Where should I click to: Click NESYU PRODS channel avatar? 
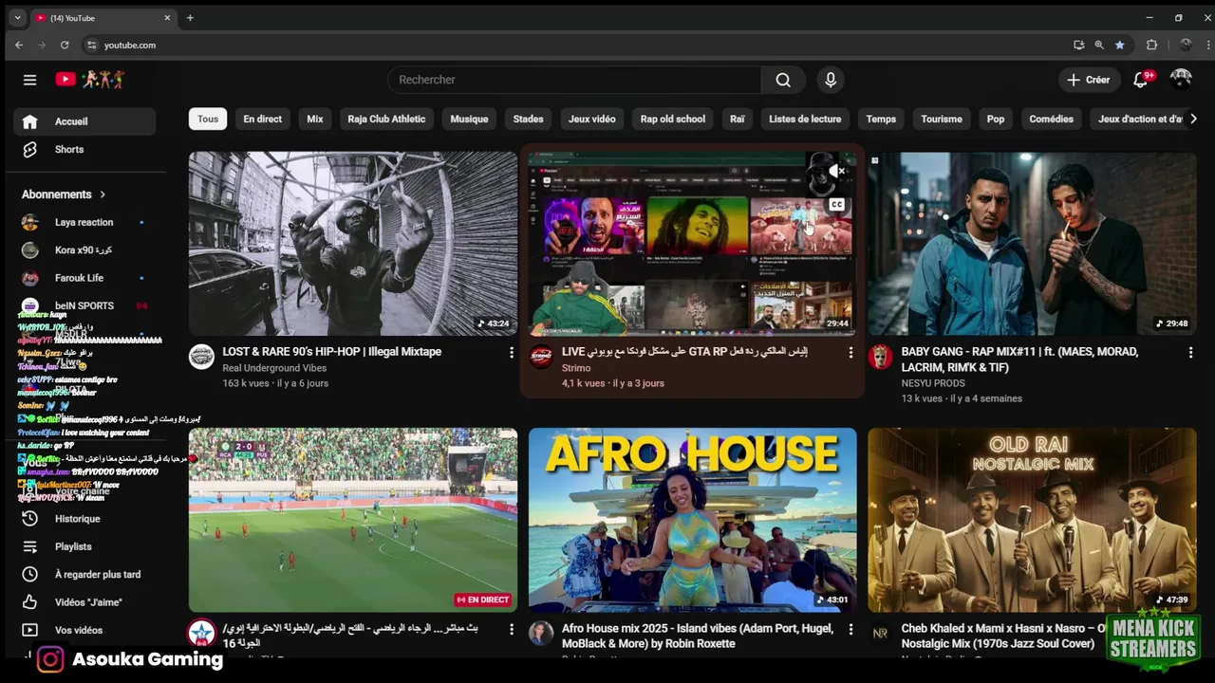881,357
